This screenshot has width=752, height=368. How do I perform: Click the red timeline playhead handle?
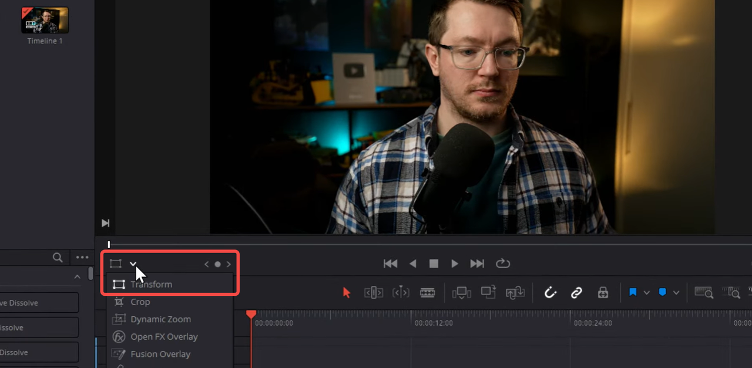251,315
